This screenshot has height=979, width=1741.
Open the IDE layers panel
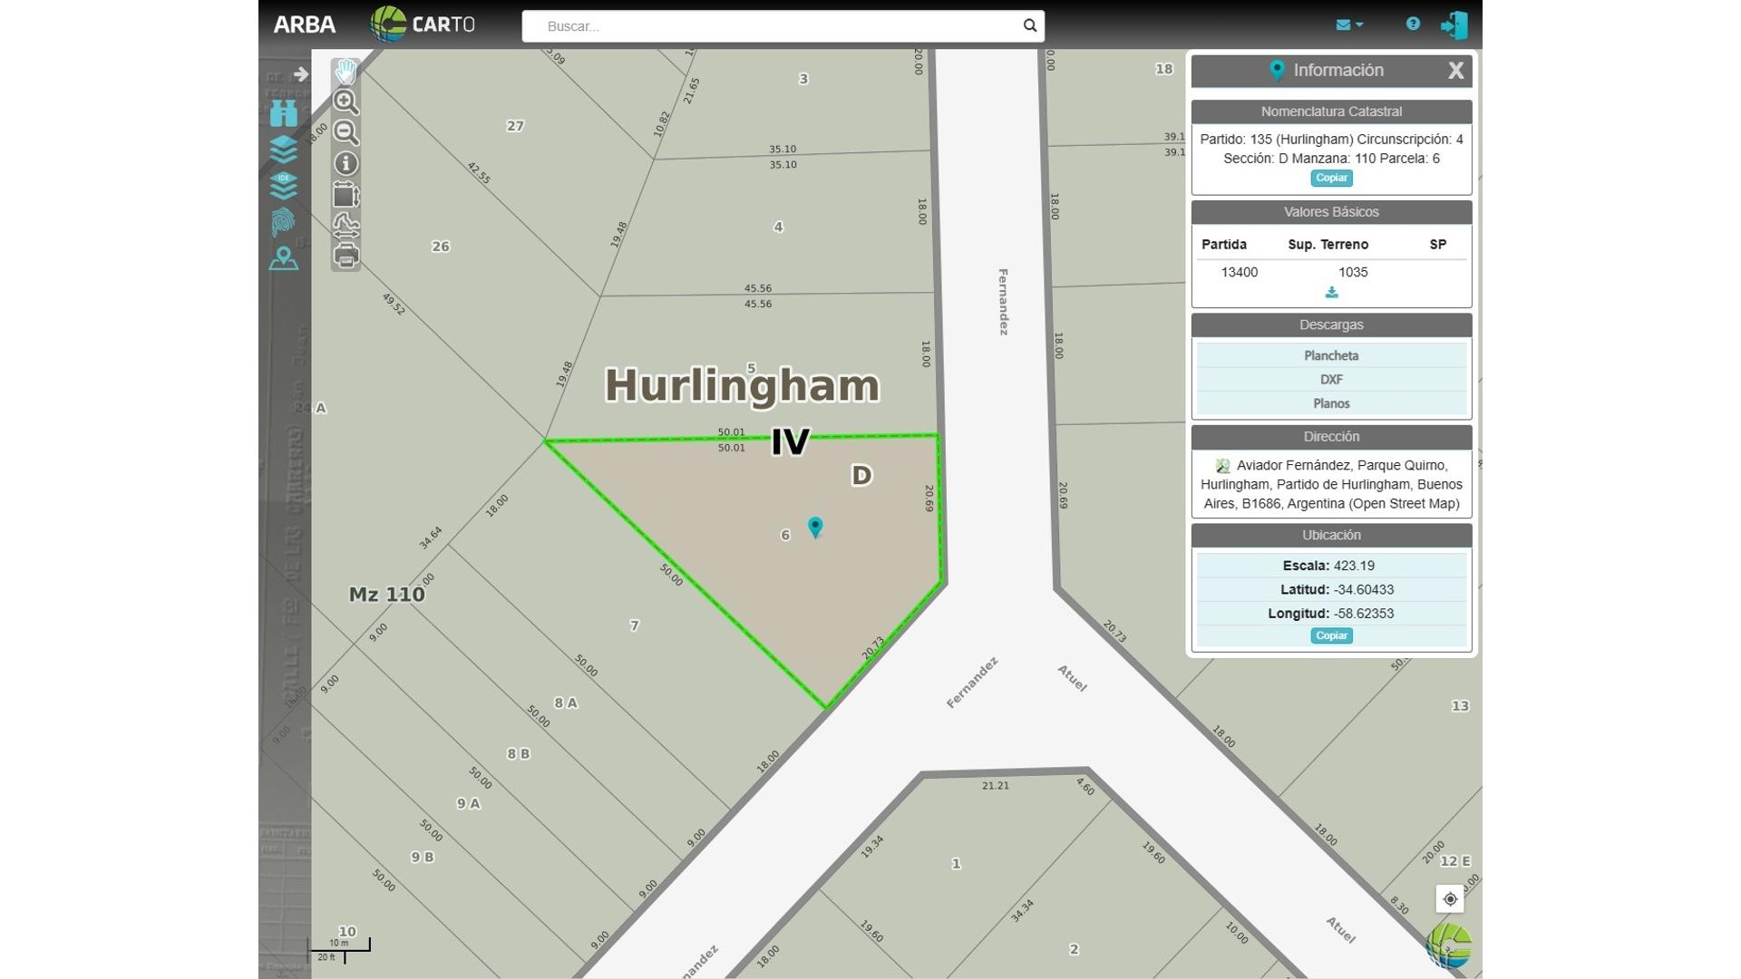point(284,186)
